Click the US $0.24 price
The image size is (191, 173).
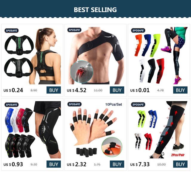(x=13, y=90)
